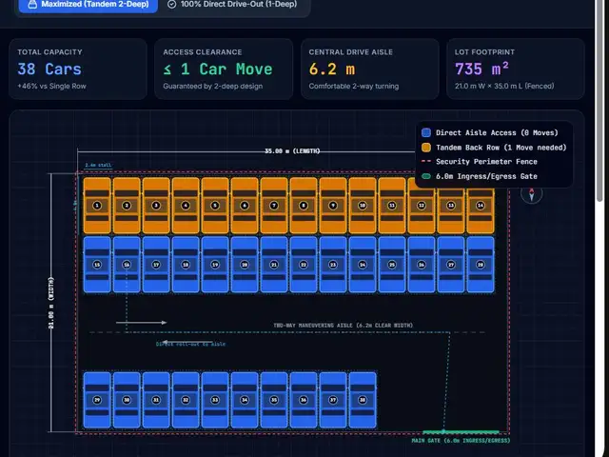Click the green main gate bar
Viewport: 609px width, 457px height.
(x=461, y=431)
